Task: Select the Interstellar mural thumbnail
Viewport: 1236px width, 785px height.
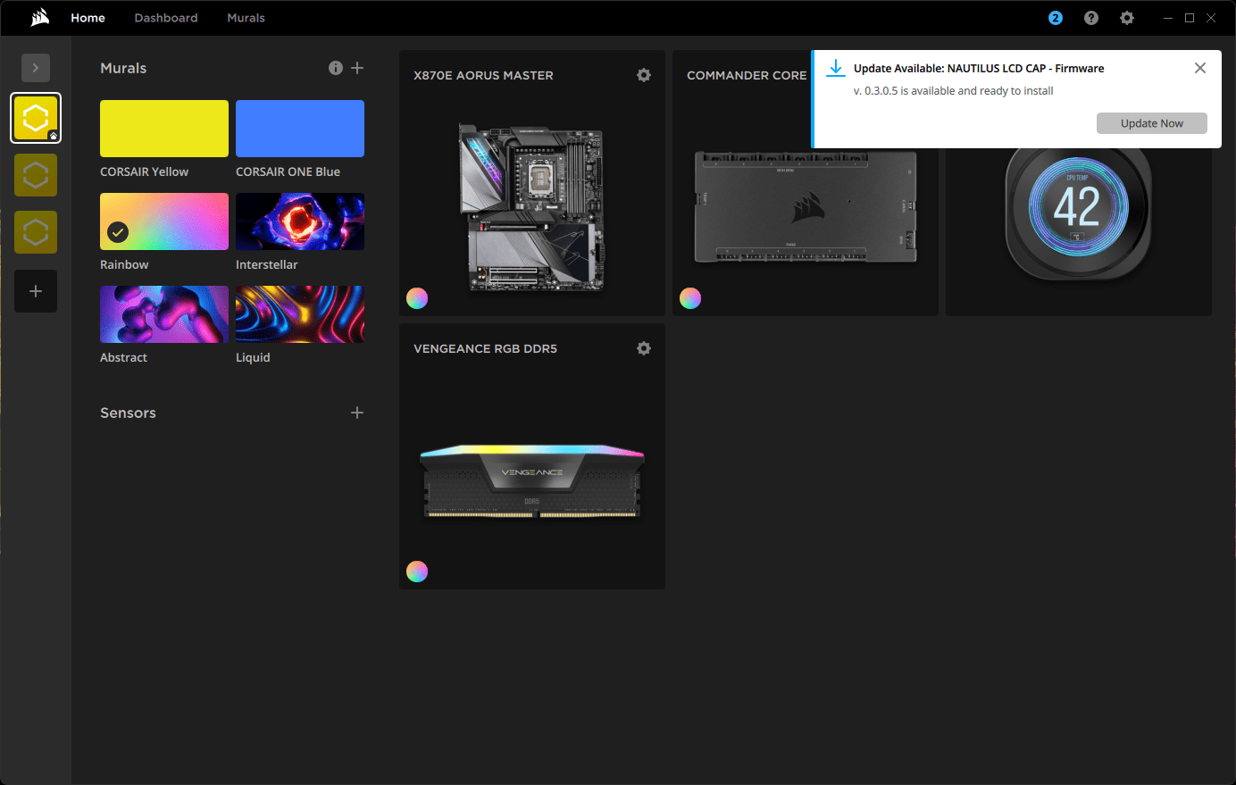Action: (x=300, y=221)
